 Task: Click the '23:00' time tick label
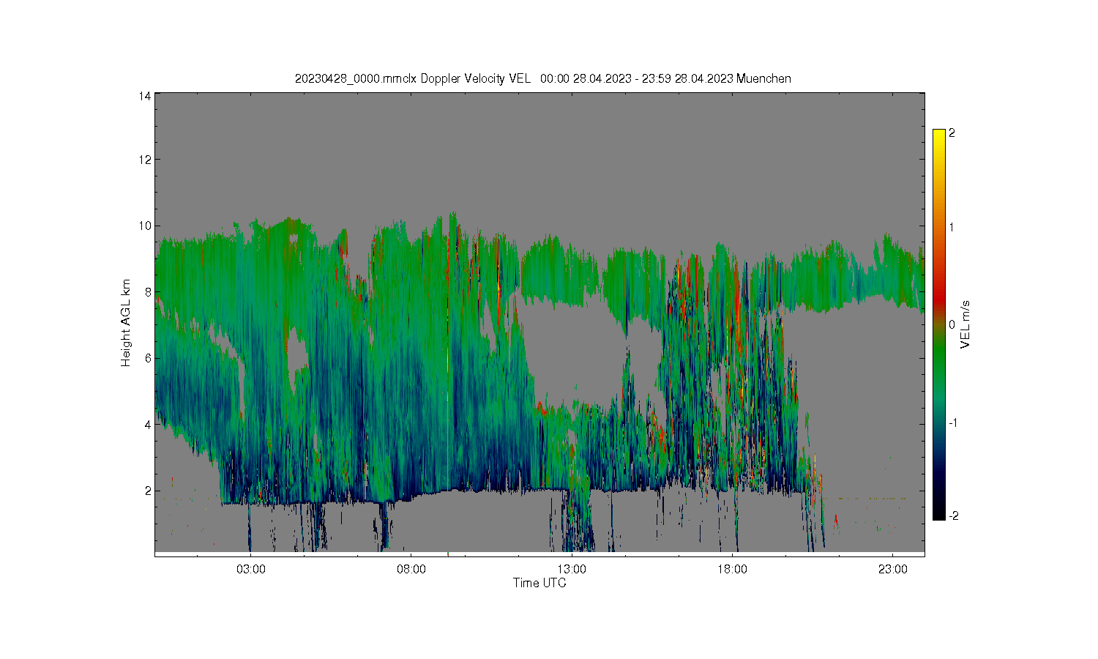tap(892, 570)
